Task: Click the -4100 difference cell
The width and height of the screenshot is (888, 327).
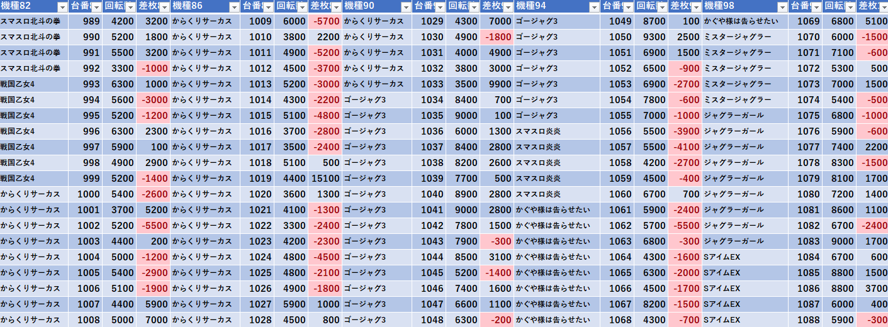Action: click(x=685, y=147)
